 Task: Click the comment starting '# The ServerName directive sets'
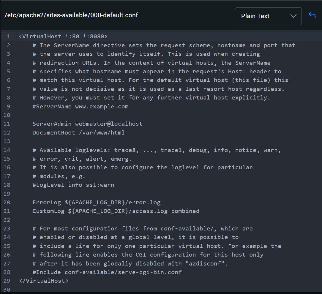click(x=164, y=45)
